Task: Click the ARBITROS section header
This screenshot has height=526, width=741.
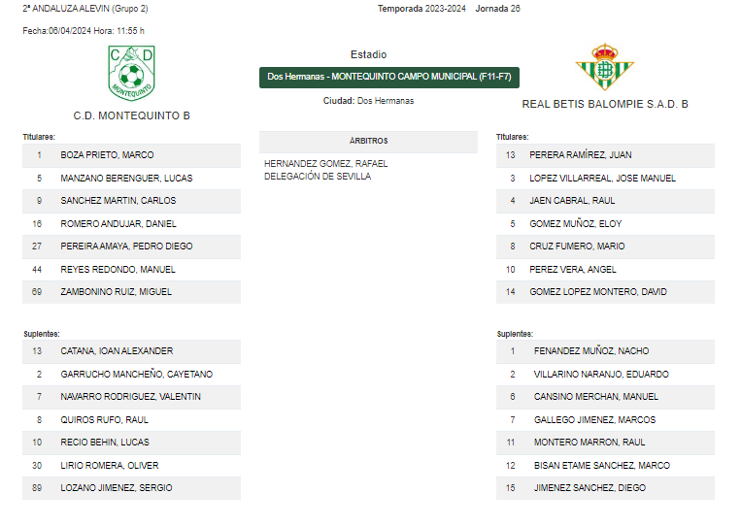Action: (x=368, y=141)
